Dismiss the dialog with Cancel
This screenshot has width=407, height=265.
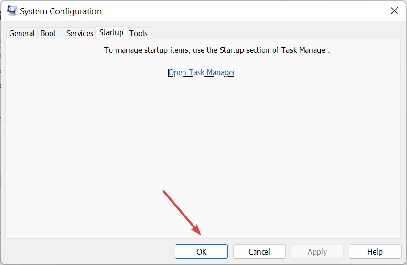pos(259,252)
